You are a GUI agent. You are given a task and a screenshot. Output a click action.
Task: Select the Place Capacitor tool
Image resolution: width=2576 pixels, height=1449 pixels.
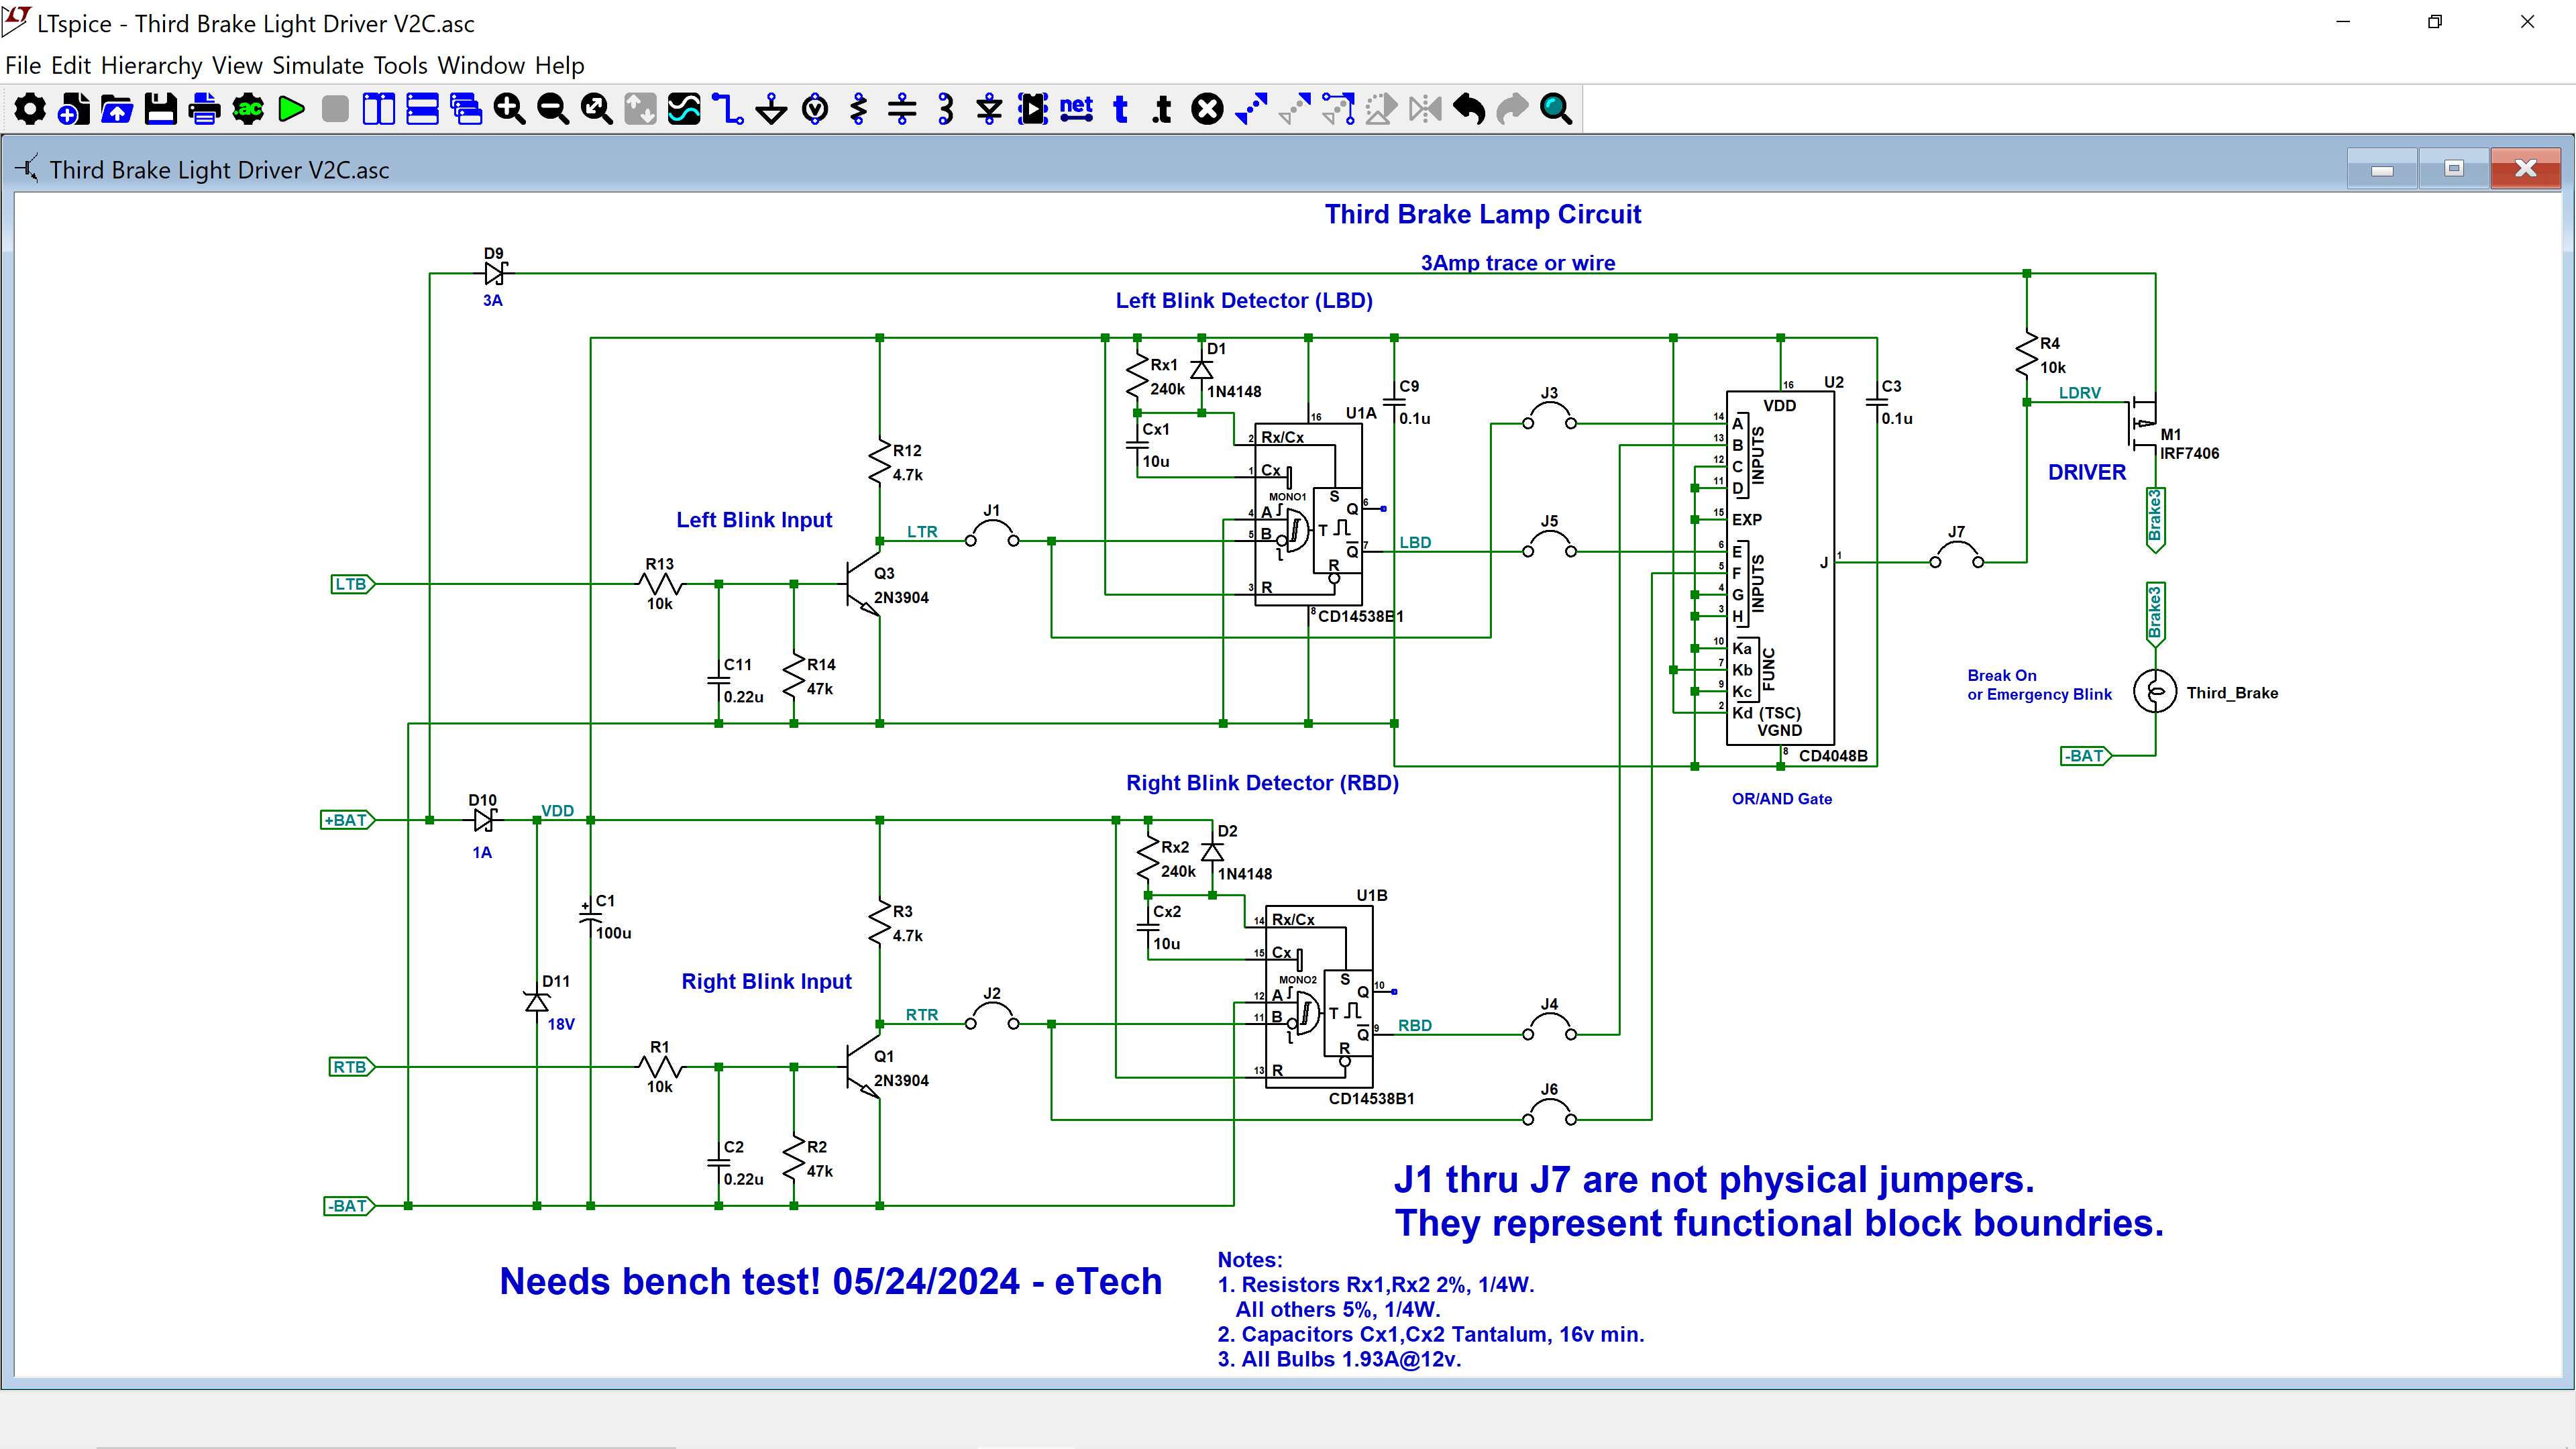[902, 109]
